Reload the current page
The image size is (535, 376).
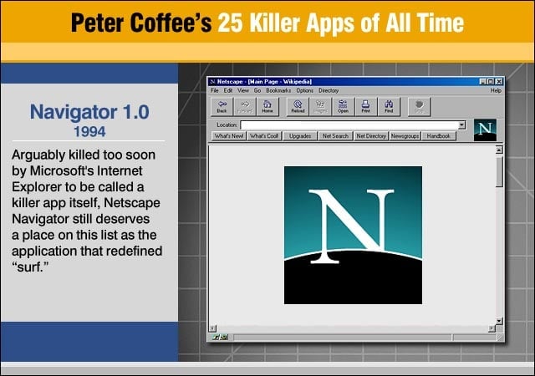[x=298, y=106]
